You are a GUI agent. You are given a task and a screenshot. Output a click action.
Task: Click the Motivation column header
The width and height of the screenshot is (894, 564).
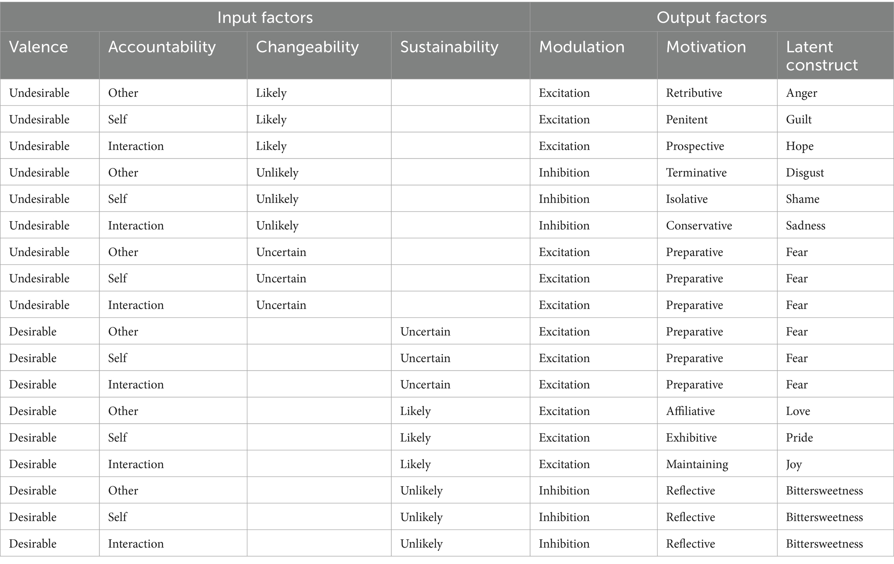pos(706,47)
